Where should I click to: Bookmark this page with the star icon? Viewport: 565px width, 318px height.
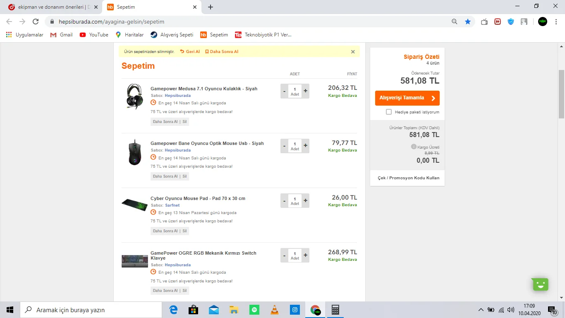468,22
